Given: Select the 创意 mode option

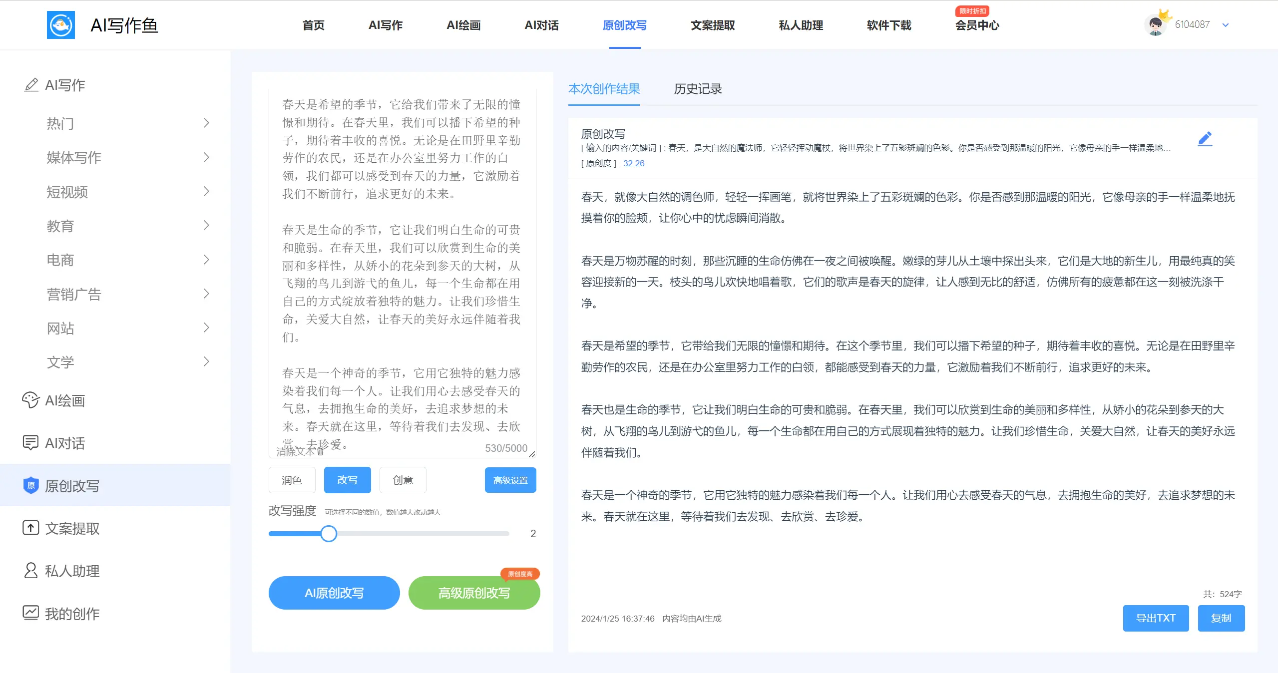Looking at the screenshot, I should pos(403,480).
